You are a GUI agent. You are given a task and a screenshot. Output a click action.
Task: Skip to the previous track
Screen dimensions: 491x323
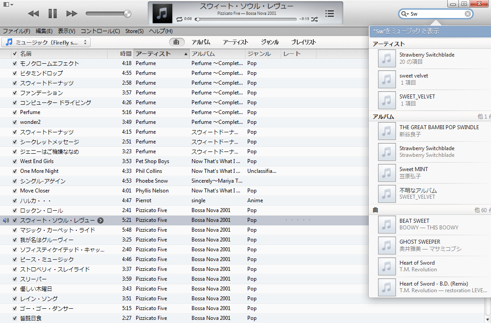pos(33,13)
